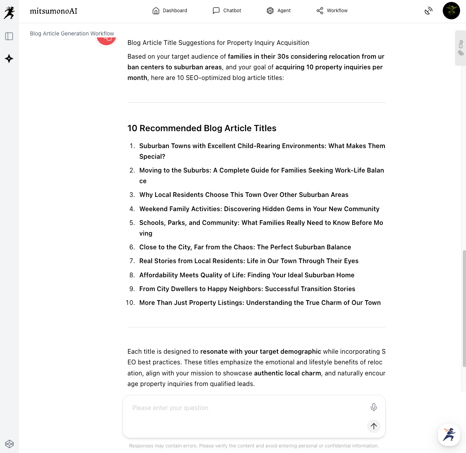
Task: Click the mitsumonoAI brand name
Action: pyautogui.click(x=54, y=11)
